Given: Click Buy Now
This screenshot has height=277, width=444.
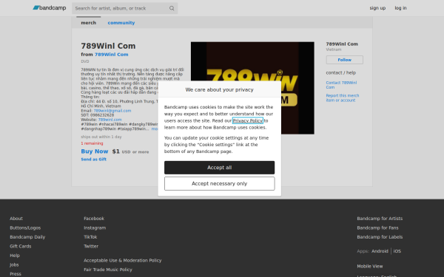Looking at the screenshot, I should 95,151.
